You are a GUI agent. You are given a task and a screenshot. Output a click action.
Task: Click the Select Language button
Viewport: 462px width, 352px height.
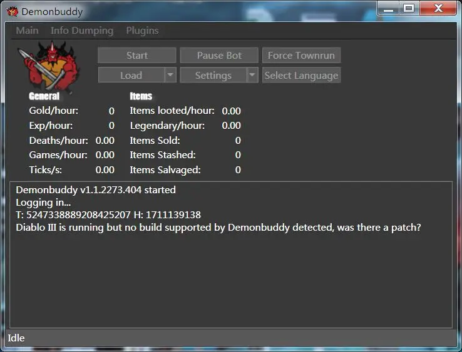(x=301, y=76)
